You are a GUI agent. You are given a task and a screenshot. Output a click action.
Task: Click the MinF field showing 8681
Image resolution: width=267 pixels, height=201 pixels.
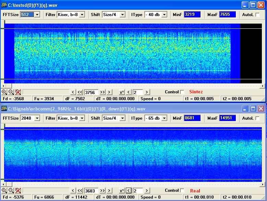pos(192,118)
